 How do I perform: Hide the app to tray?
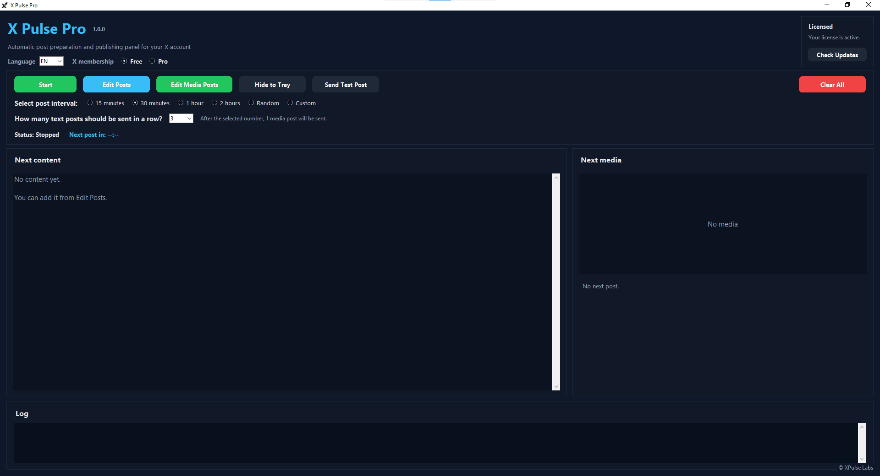click(272, 85)
